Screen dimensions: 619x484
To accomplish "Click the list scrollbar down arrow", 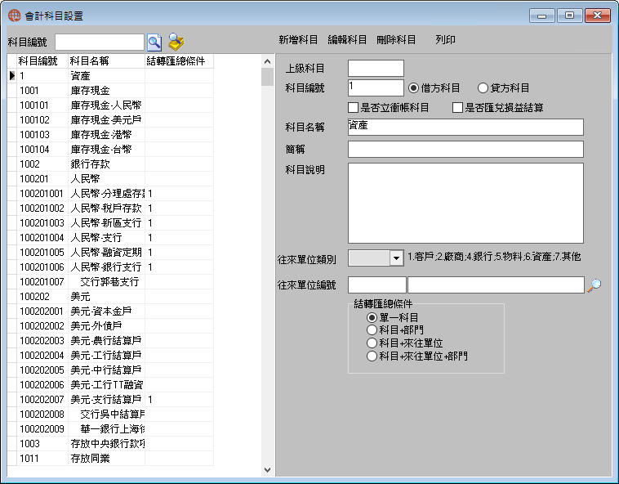I will point(267,470).
